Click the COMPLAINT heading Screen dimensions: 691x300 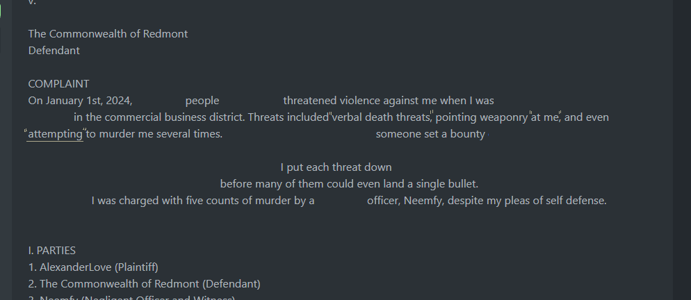[58, 84]
